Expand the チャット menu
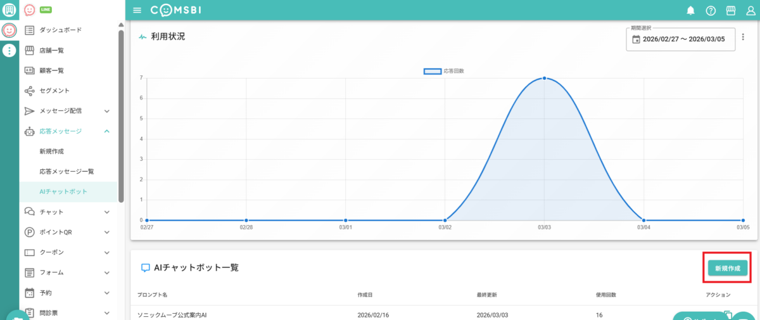The image size is (760, 320). click(107, 212)
